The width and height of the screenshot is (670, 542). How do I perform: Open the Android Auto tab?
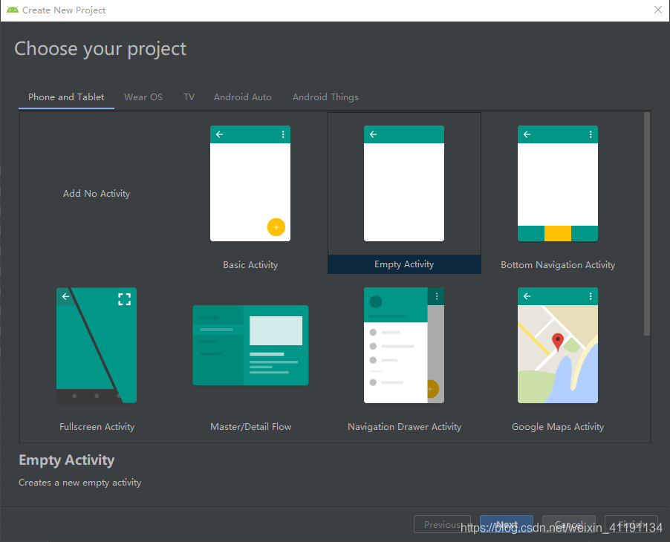click(x=243, y=97)
